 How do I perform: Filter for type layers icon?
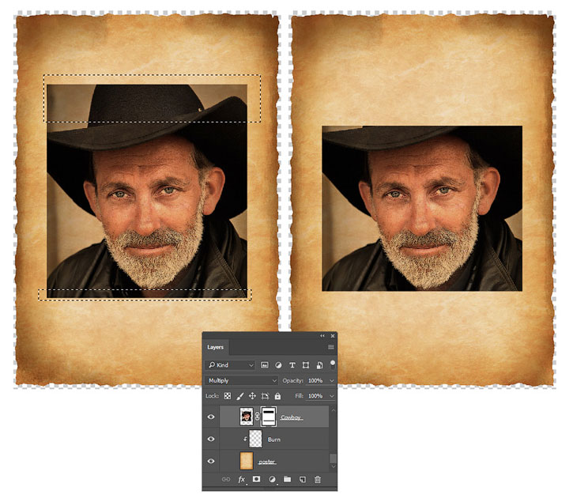click(x=292, y=365)
